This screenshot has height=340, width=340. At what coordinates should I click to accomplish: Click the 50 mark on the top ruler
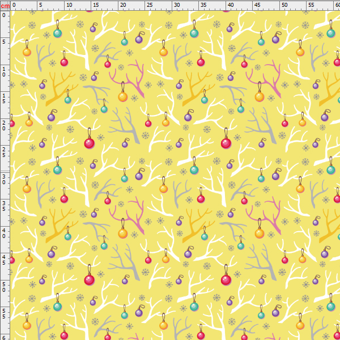coord(284,5)
